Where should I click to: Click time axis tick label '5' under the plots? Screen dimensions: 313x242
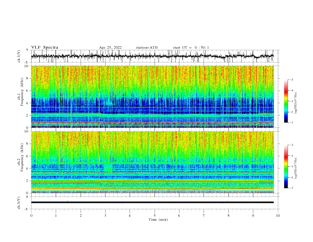click(155, 216)
